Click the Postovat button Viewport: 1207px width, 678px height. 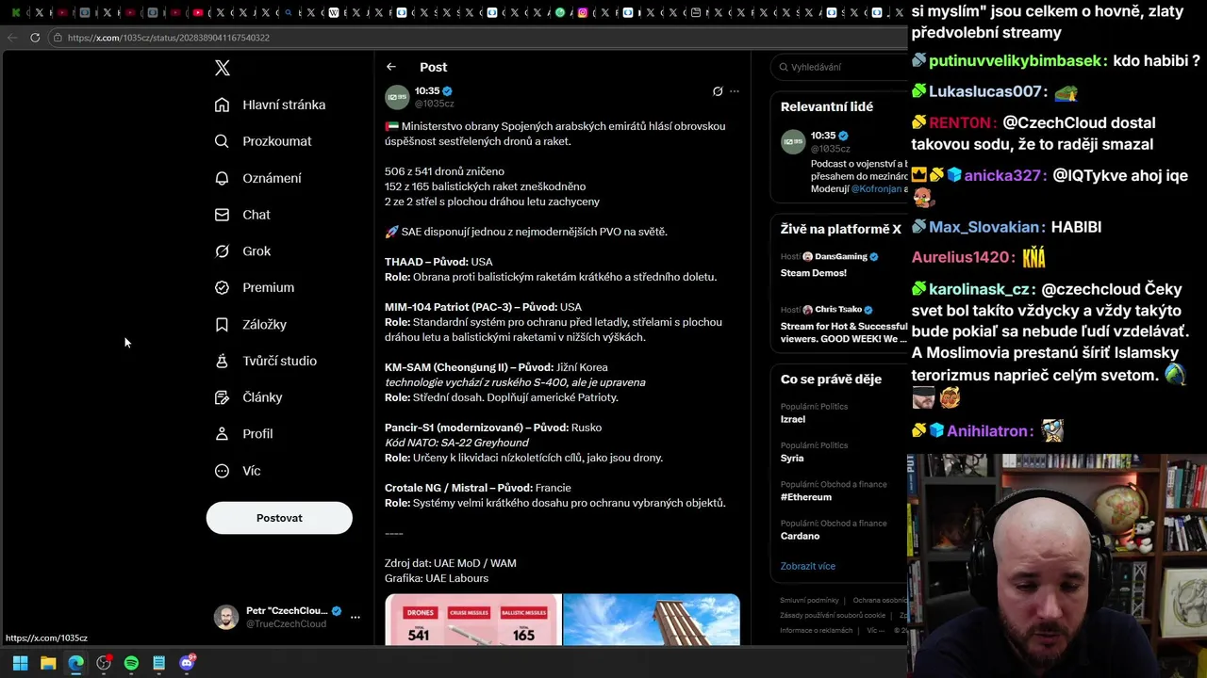point(279,518)
